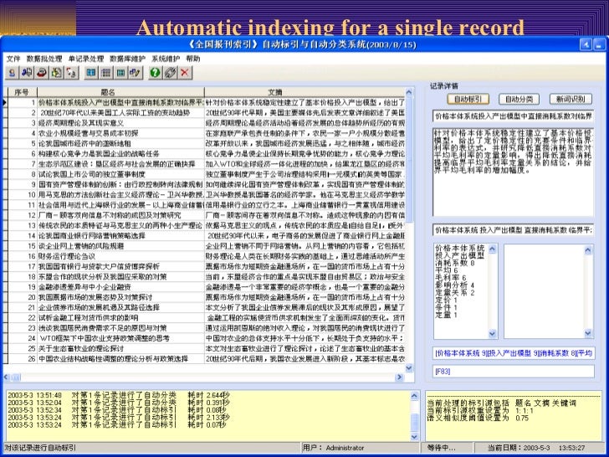This screenshot has width=609, height=457.
Task: Click the title field in the record detail panel
Action: point(514,116)
